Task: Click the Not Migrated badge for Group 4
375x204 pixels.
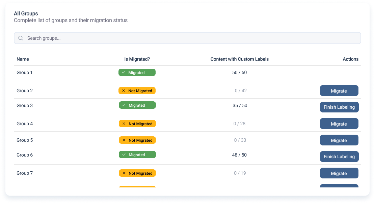Action: 137,124
